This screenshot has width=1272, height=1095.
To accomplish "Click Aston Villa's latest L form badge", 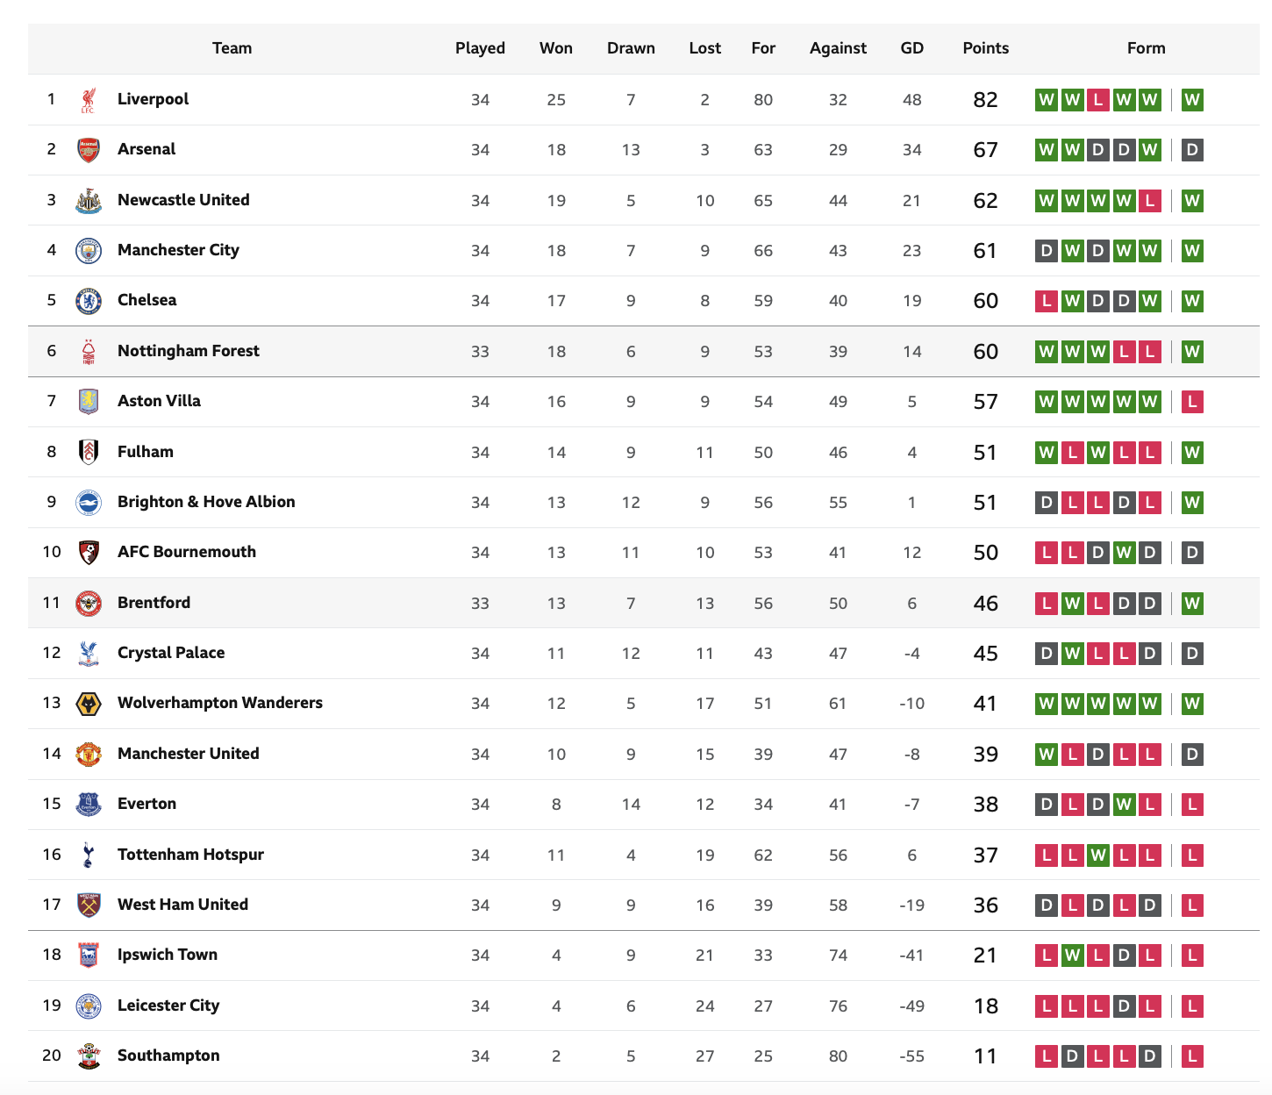I will coord(1191,402).
